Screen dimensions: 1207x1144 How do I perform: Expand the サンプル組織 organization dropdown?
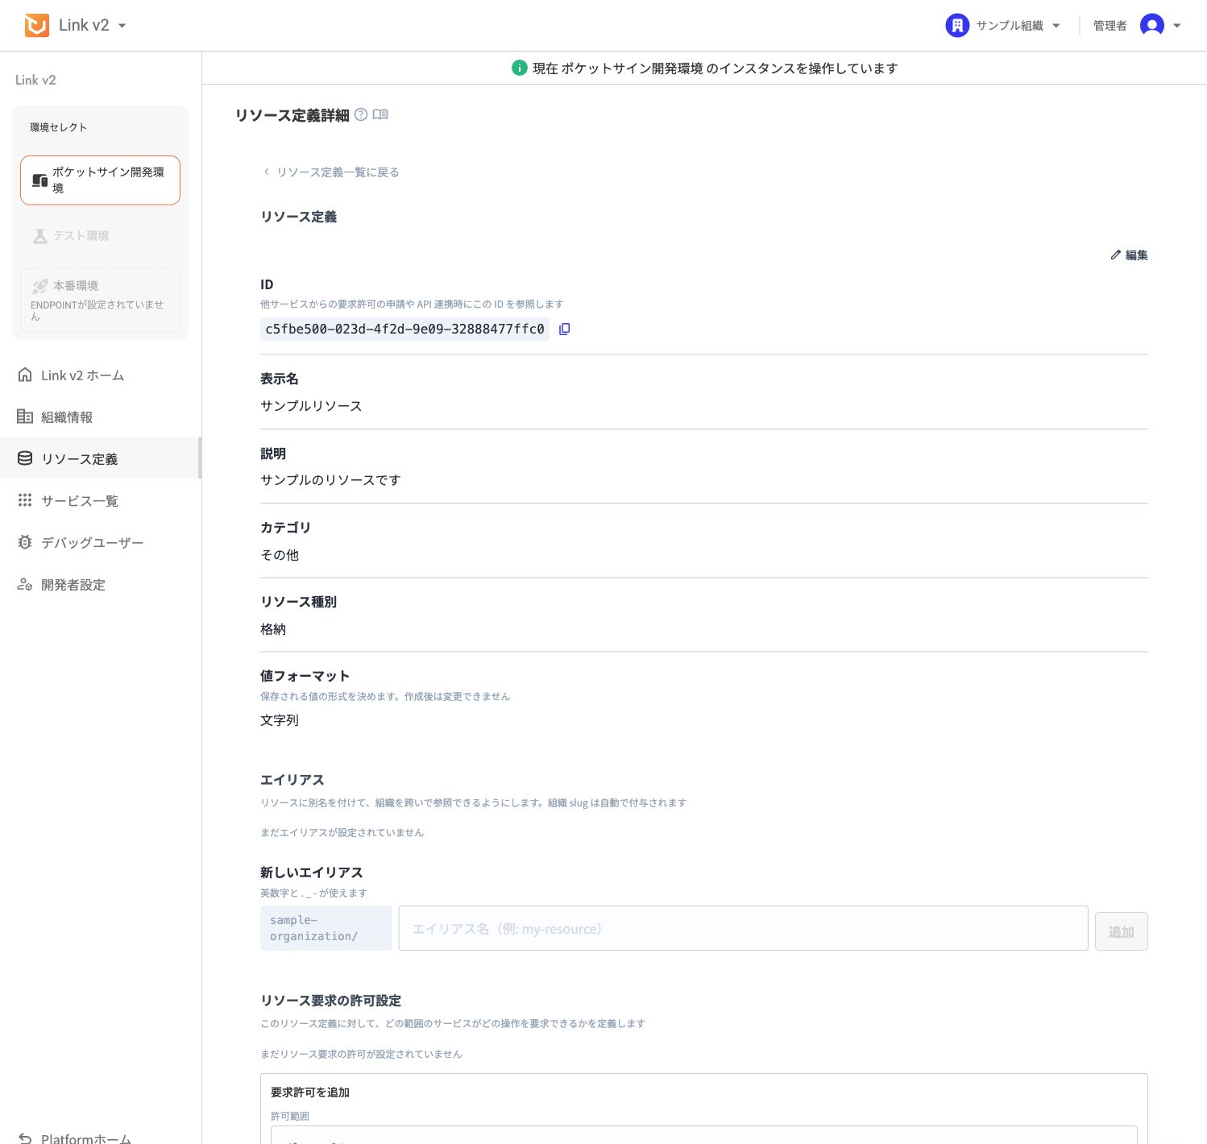point(1056,26)
